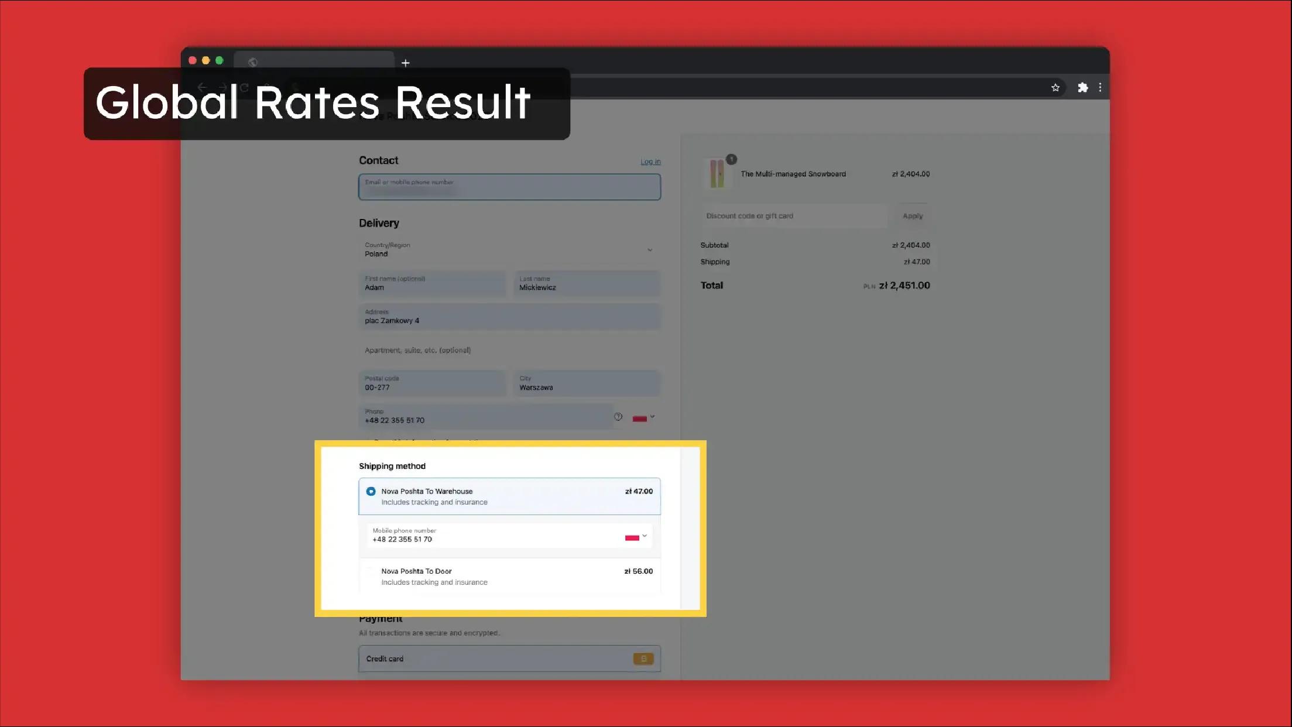Click the Discount code or gift card field
Viewport: 1292px width, 727px height.
pos(793,216)
